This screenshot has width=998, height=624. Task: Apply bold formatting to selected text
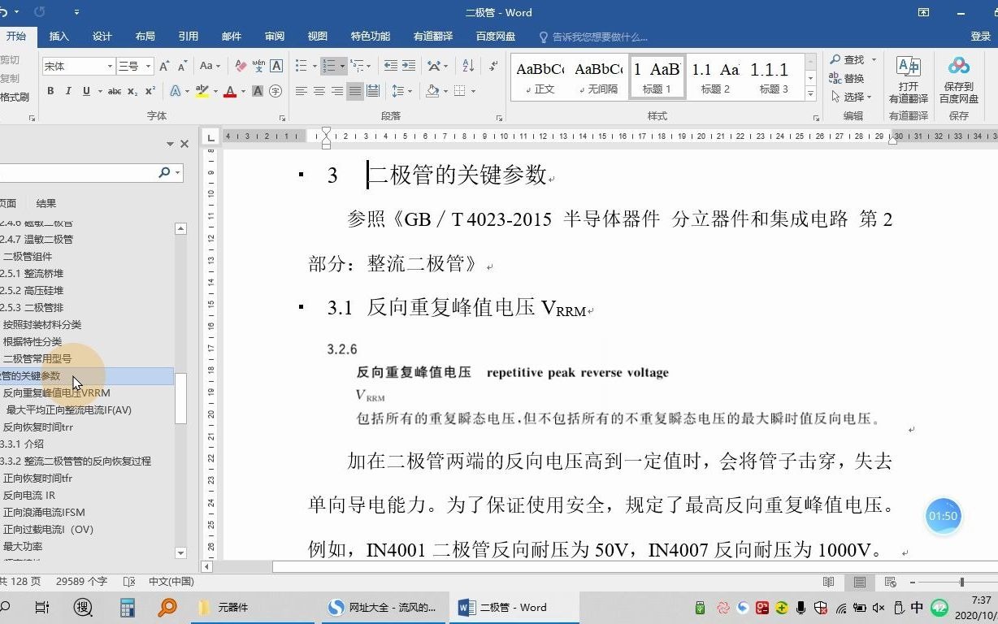[x=51, y=91]
